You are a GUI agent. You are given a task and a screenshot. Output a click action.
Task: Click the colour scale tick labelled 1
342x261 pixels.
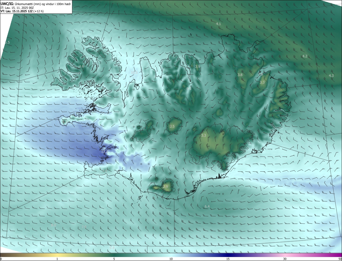[57, 259]
